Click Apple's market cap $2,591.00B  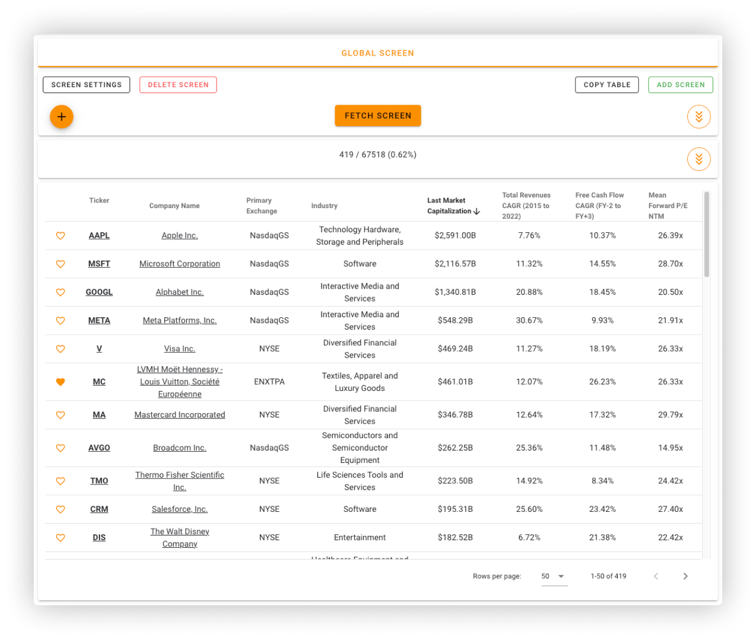coord(456,236)
